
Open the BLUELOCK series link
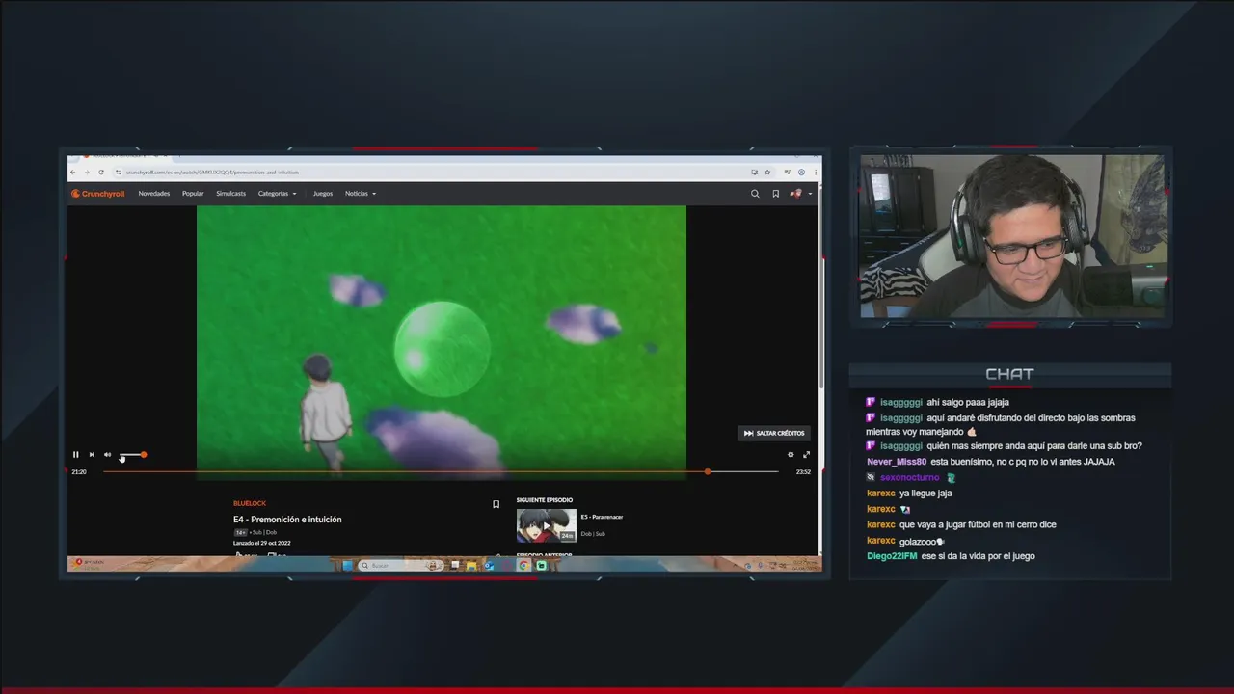250,503
